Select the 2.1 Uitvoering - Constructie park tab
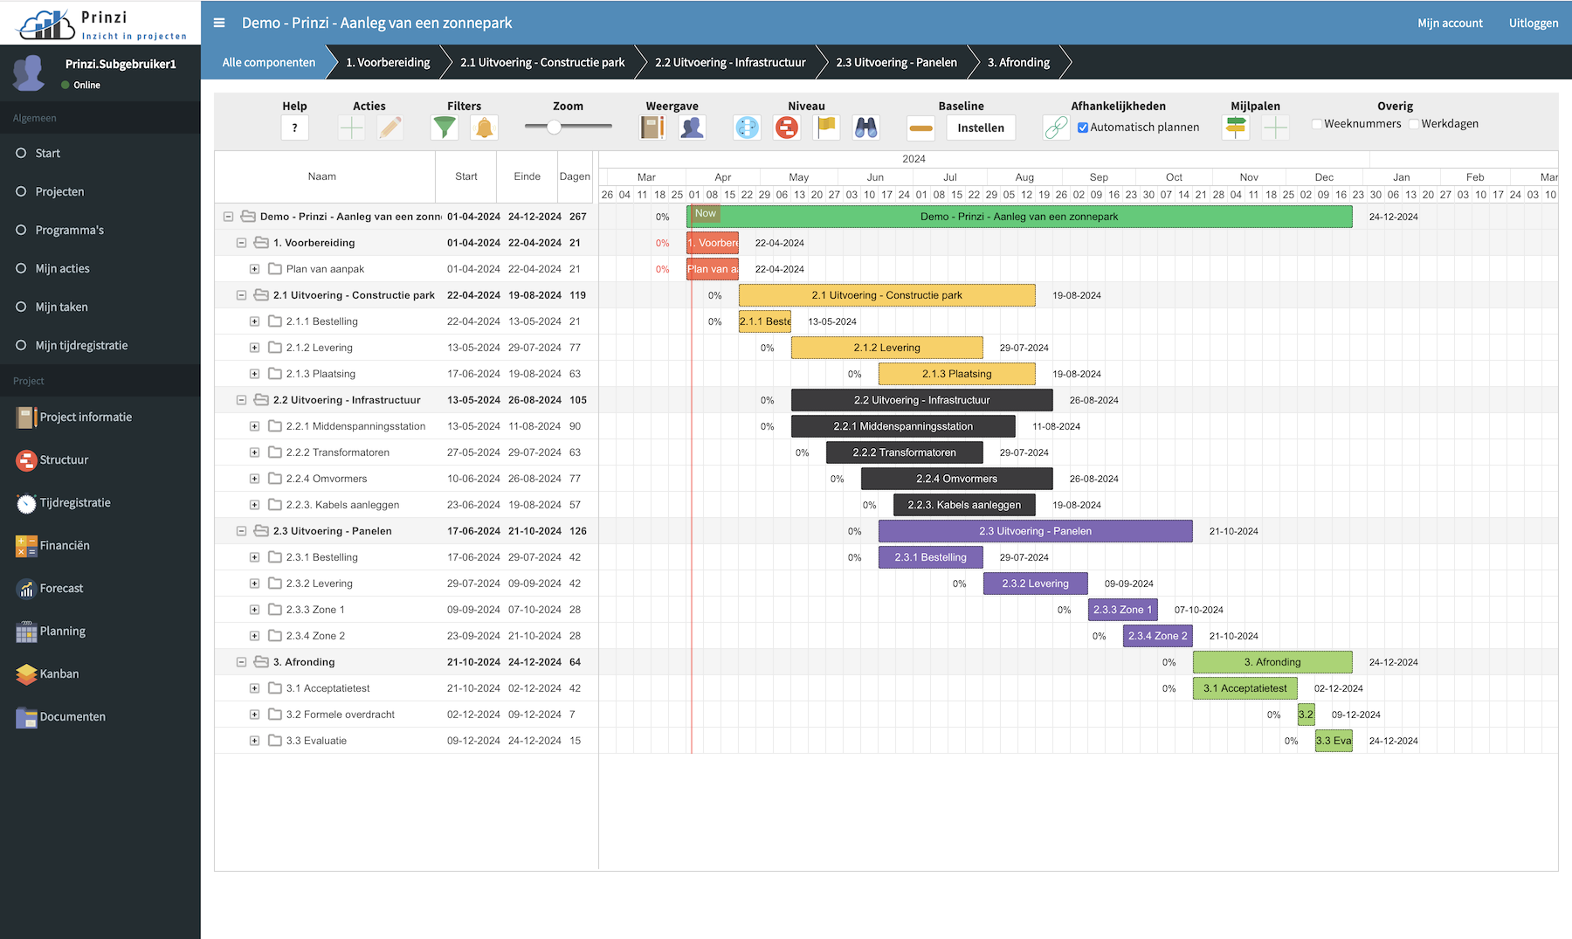The width and height of the screenshot is (1572, 939). (x=542, y=62)
